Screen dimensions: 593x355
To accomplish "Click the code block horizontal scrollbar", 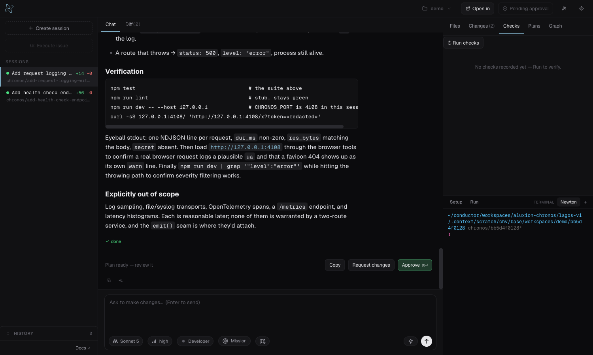I will tap(225, 127).
